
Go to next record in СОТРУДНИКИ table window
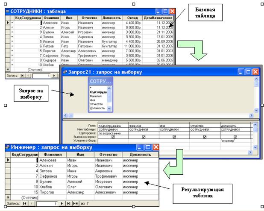click(54, 76)
